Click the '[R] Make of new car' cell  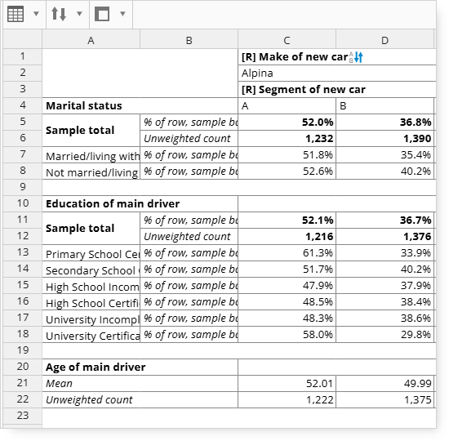[x=337, y=56]
